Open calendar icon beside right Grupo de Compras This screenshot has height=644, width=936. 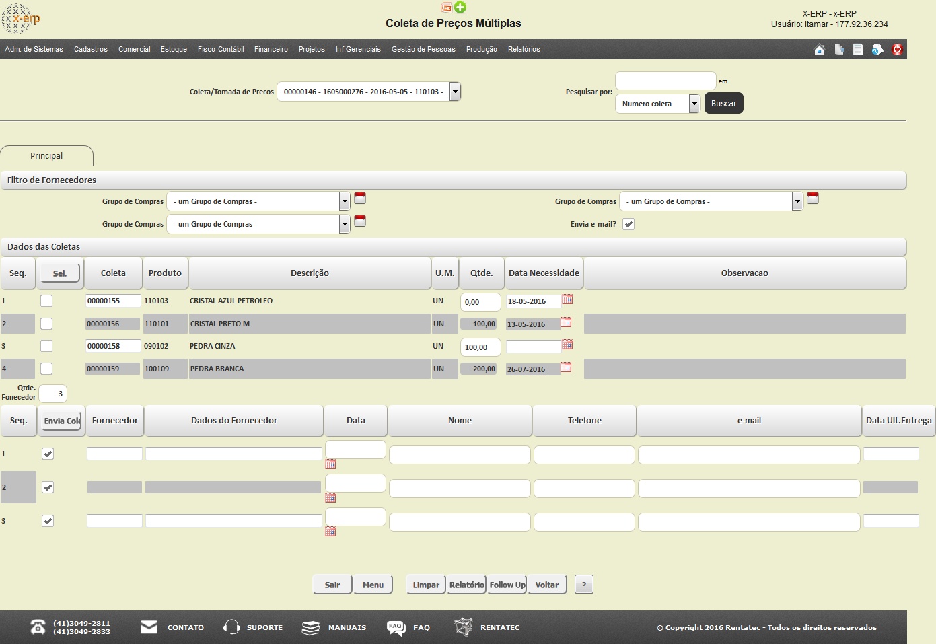coord(813,198)
